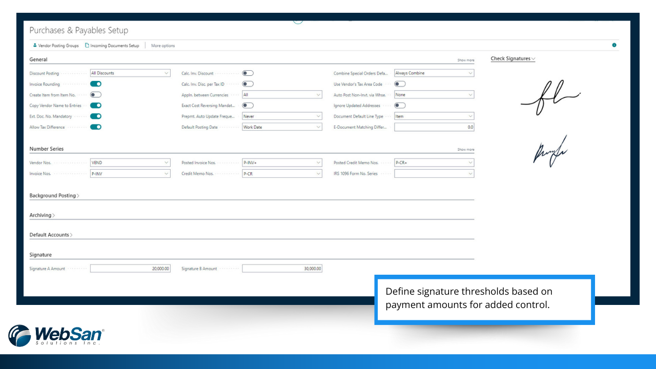This screenshot has width=656, height=369.
Task: Expand the Default Accounts section
Action: tap(51, 235)
